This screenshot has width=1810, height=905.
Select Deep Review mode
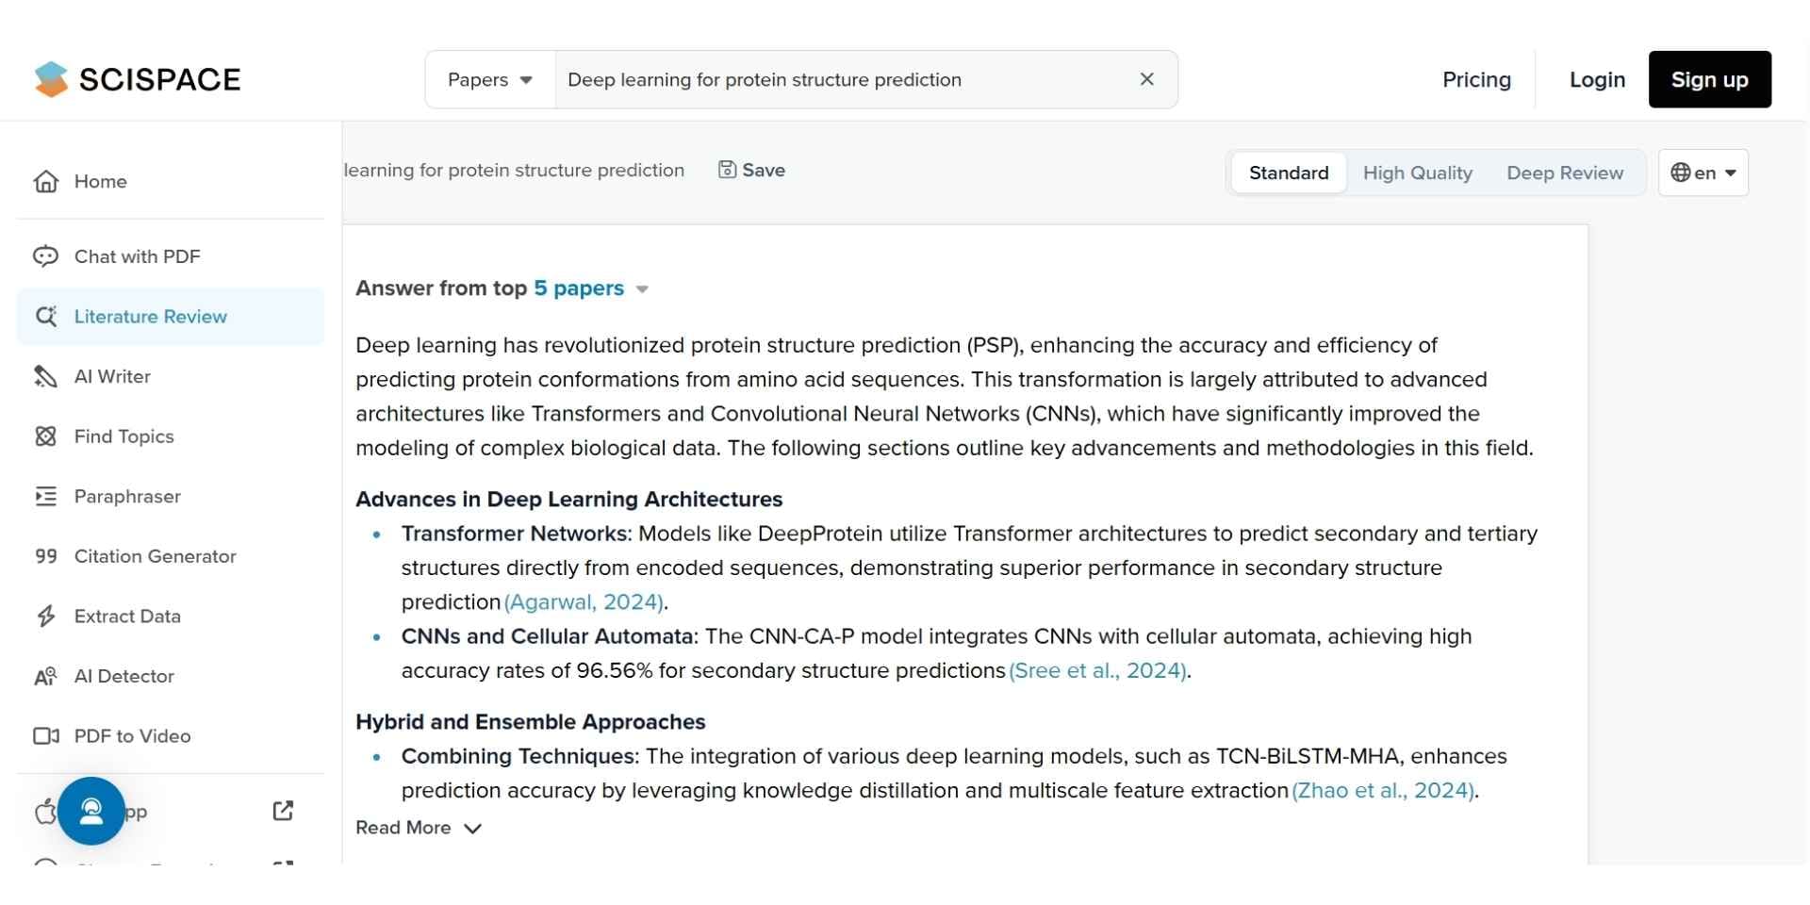point(1565,173)
